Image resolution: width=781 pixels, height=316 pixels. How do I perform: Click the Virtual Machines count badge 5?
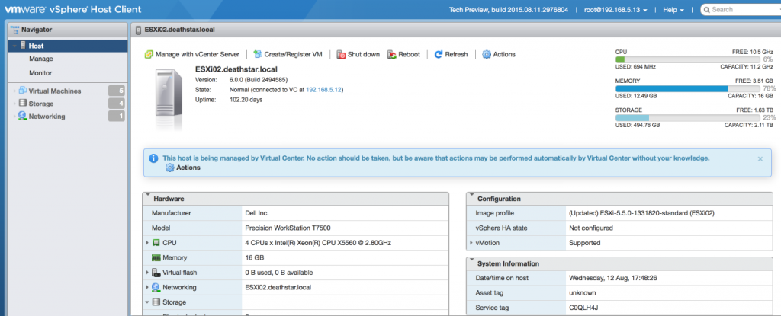tap(117, 91)
